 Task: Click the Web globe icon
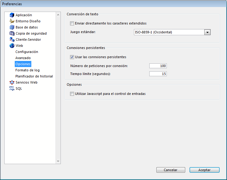(x=12, y=46)
